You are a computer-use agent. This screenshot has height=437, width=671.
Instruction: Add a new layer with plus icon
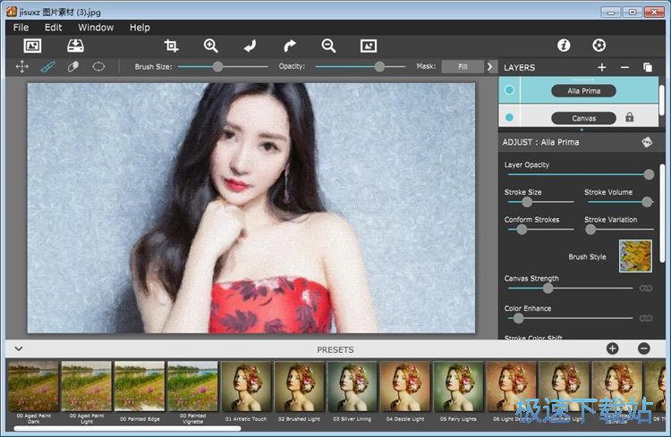point(601,67)
